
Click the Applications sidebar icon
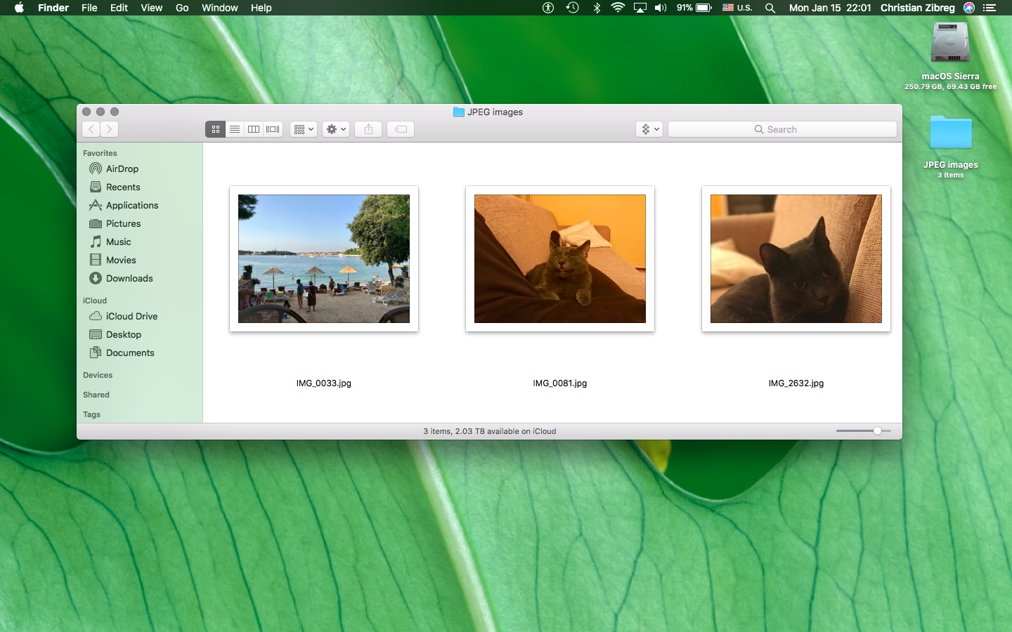[x=96, y=205]
